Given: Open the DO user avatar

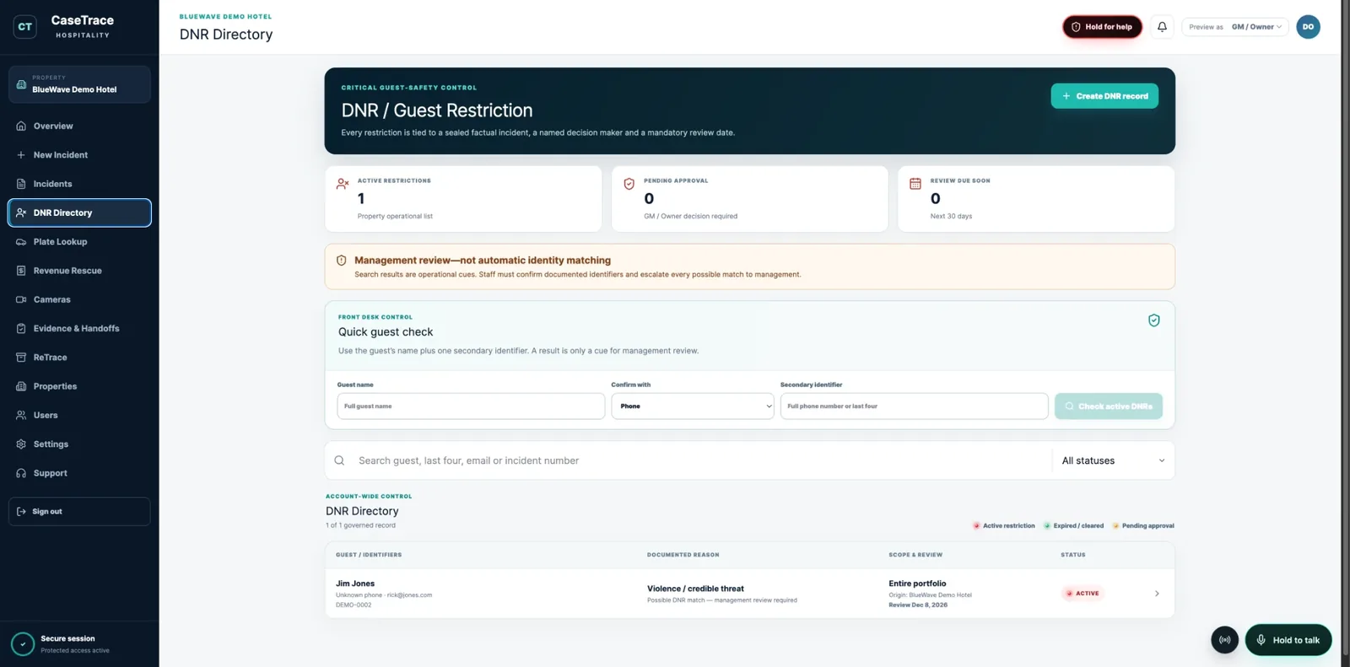Looking at the screenshot, I should [1308, 27].
